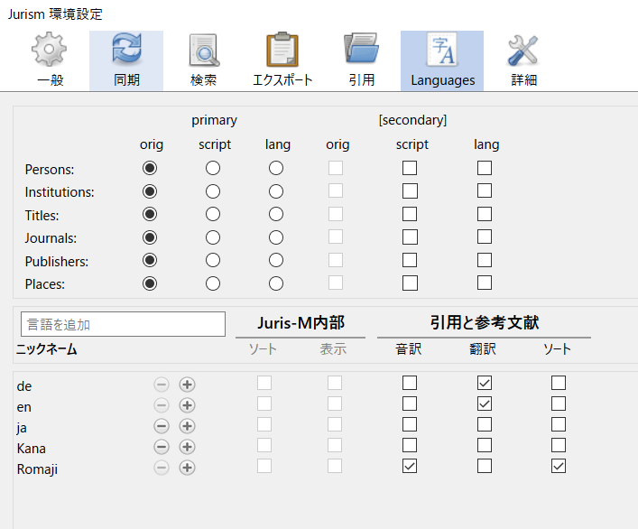Click the ja nickname entry
This screenshot has height=529, width=638.
click(x=22, y=428)
